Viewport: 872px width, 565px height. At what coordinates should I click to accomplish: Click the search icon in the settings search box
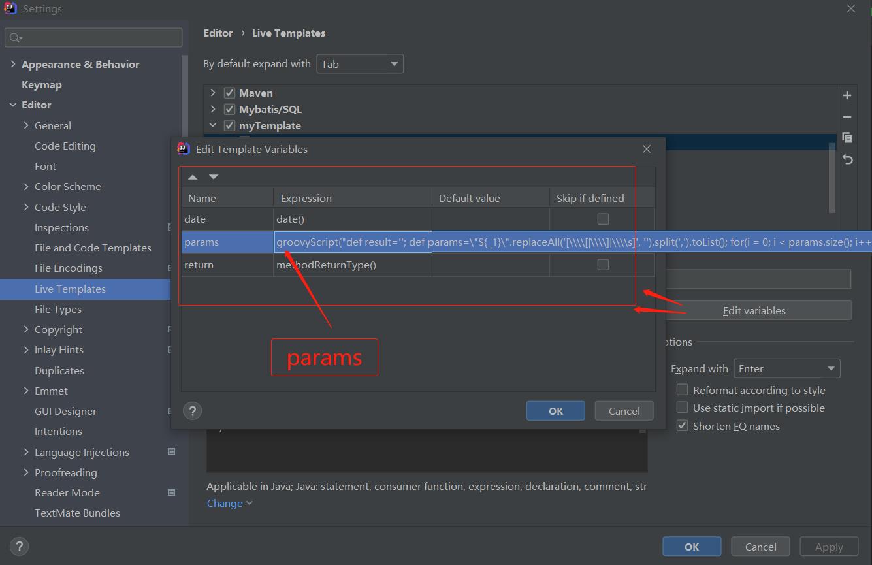15,38
